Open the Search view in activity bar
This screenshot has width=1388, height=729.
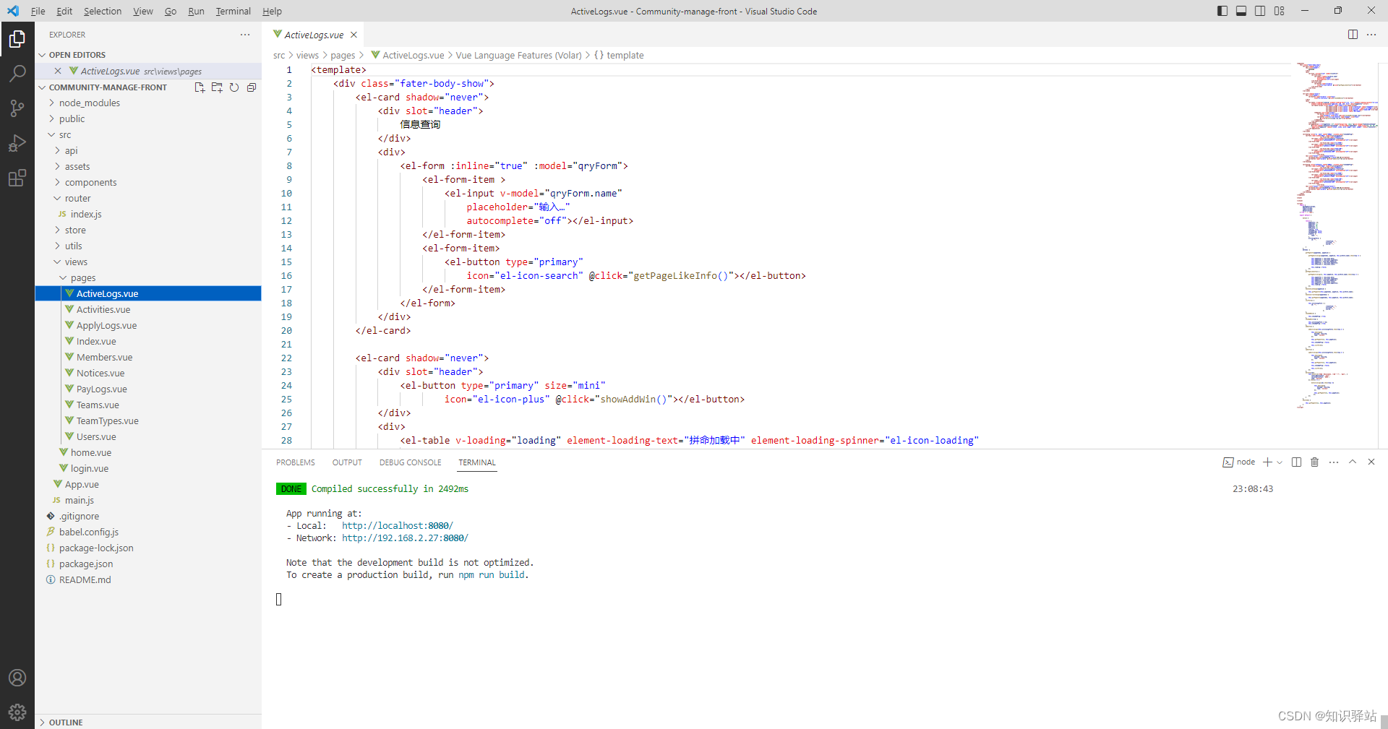(x=17, y=73)
